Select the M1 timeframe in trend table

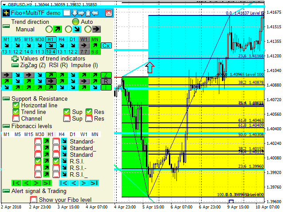tap(7, 39)
